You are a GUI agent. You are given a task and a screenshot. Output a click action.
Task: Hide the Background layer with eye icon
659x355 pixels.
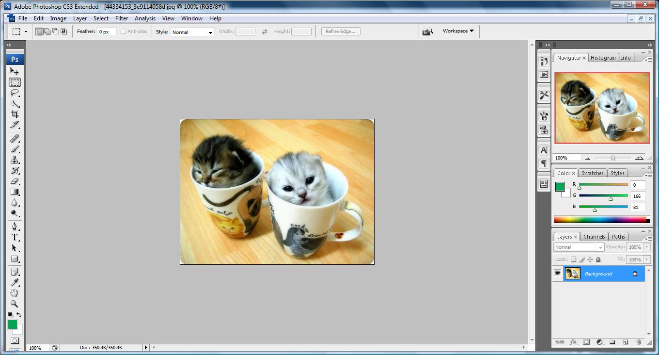coord(558,274)
